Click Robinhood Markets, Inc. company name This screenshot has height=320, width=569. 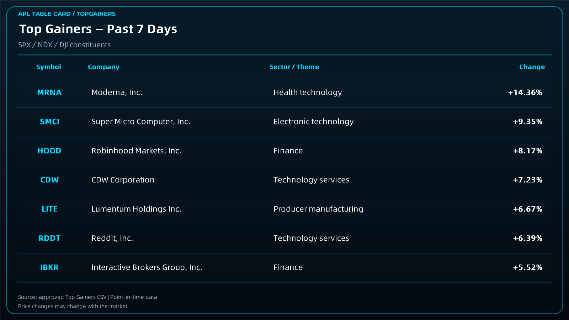[136, 151]
